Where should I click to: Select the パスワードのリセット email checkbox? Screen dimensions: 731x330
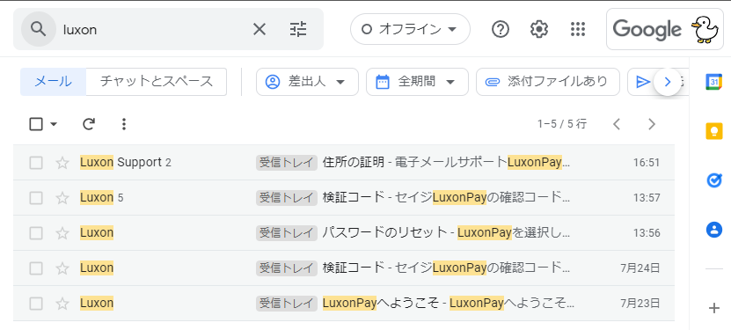pyautogui.click(x=36, y=233)
